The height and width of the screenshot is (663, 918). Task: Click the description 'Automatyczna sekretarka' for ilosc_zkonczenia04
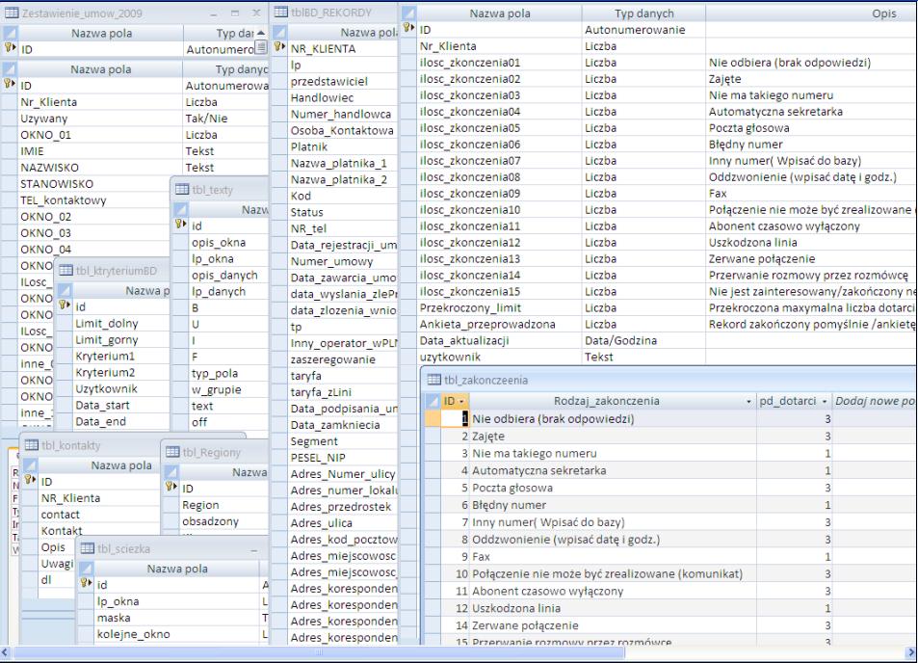[775, 112]
